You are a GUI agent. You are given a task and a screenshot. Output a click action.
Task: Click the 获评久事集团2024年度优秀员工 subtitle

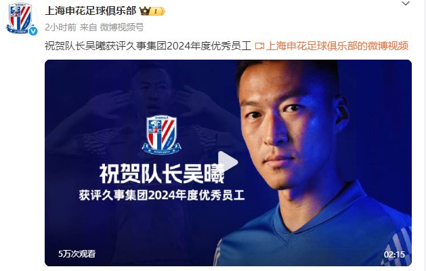click(x=162, y=195)
